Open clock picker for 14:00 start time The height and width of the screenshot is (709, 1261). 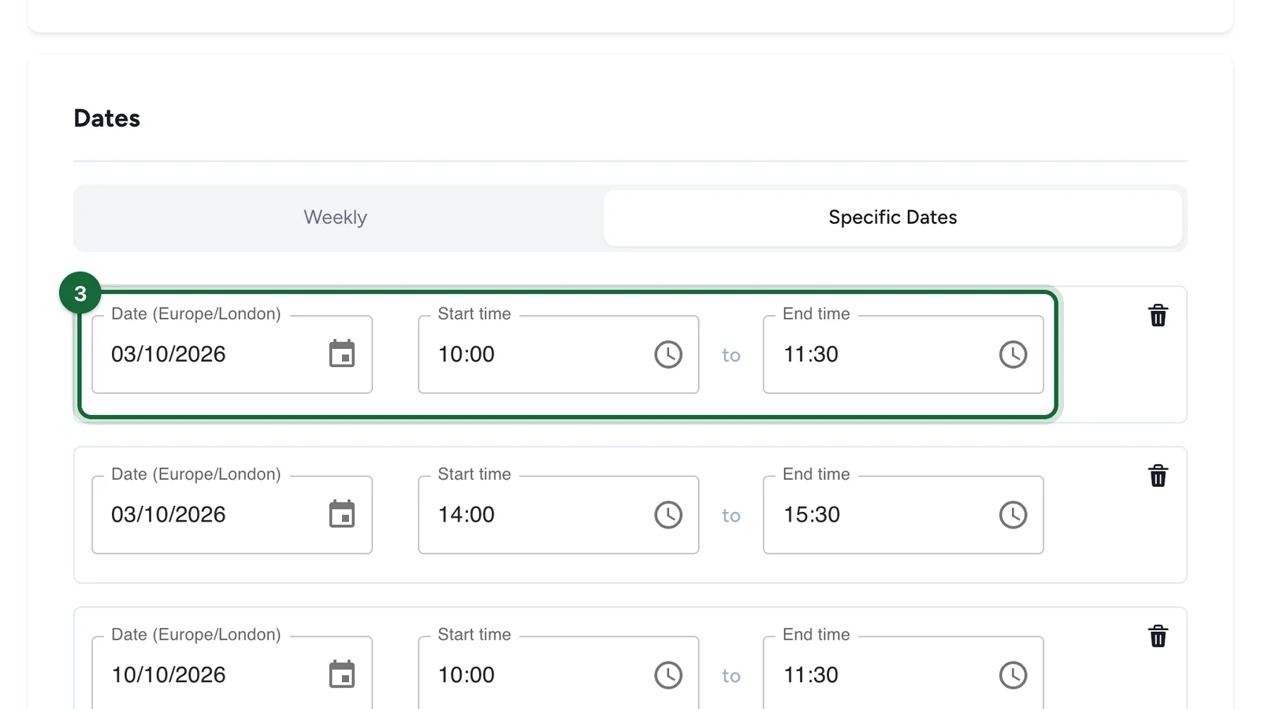(x=668, y=515)
